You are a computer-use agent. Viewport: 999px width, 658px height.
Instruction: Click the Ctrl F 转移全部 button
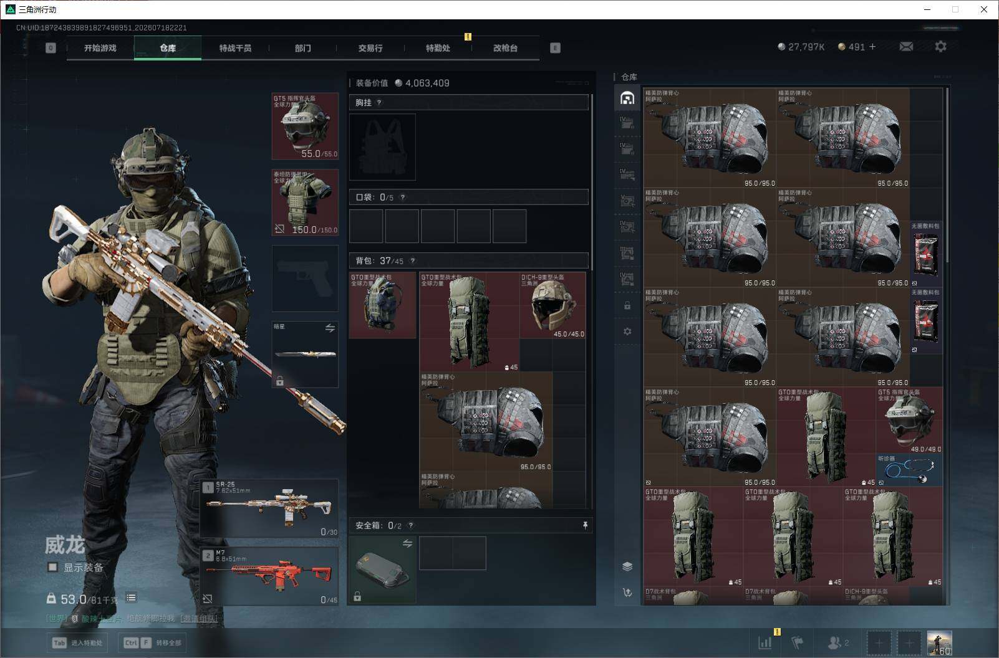(153, 642)
